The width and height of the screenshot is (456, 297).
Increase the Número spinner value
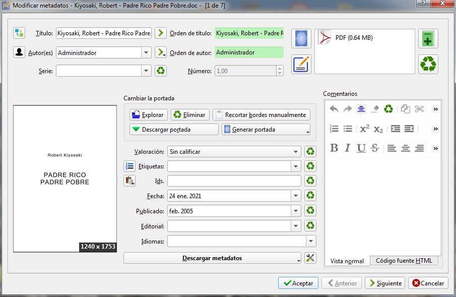pyautogui.click(x=279, y=69)
